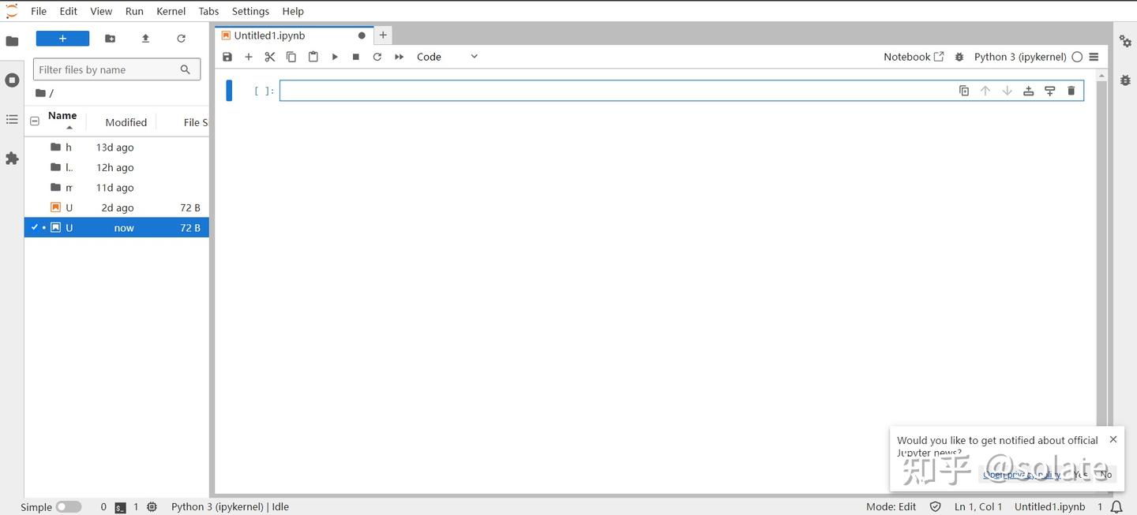Save the notebook using the disk icon
This screenshot has width=1137, height=515.
pos(227,56)
